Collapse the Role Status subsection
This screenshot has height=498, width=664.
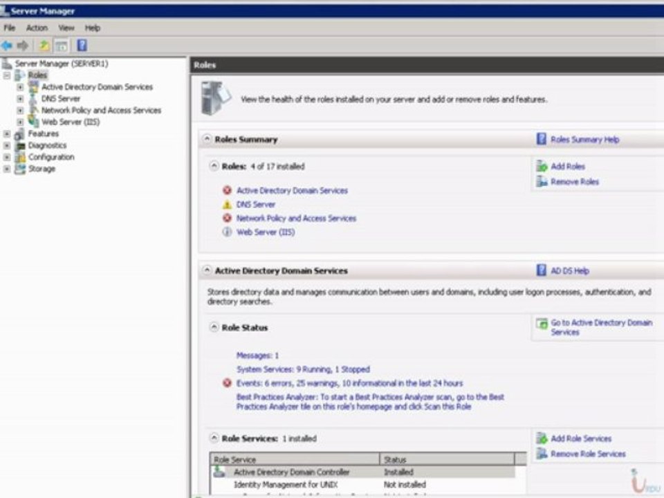tap(214, 327)
